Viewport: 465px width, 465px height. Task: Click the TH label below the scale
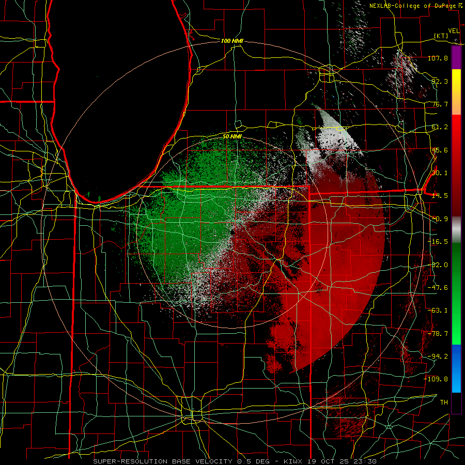444,402
